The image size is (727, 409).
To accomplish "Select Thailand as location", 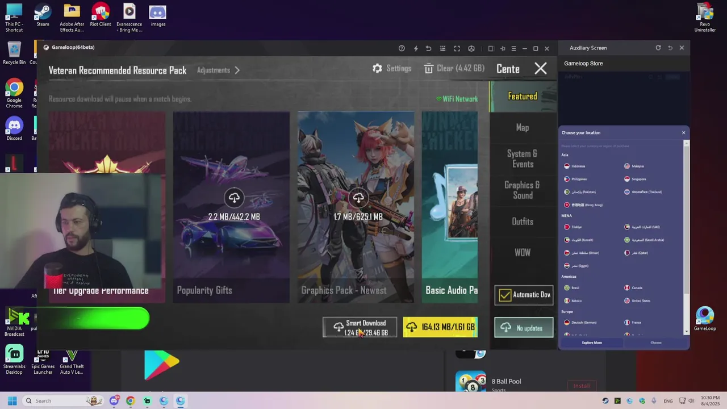I will point(643,192).
